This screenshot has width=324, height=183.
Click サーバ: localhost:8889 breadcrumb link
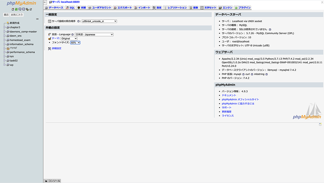[x=66, y=2]
